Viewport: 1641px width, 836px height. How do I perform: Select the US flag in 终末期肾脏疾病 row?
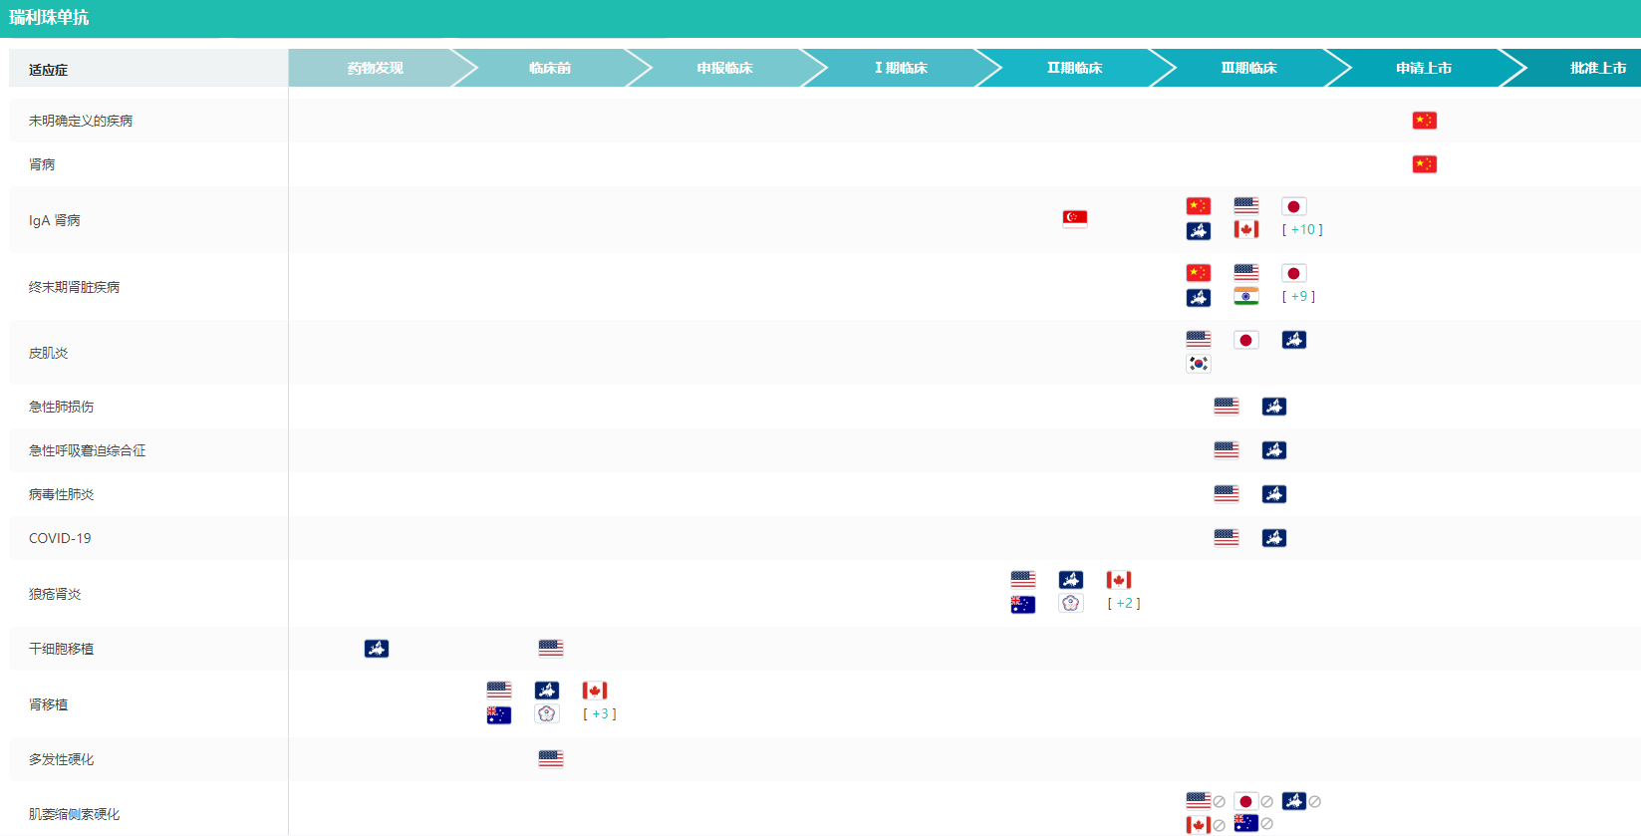click(1246, 273)
